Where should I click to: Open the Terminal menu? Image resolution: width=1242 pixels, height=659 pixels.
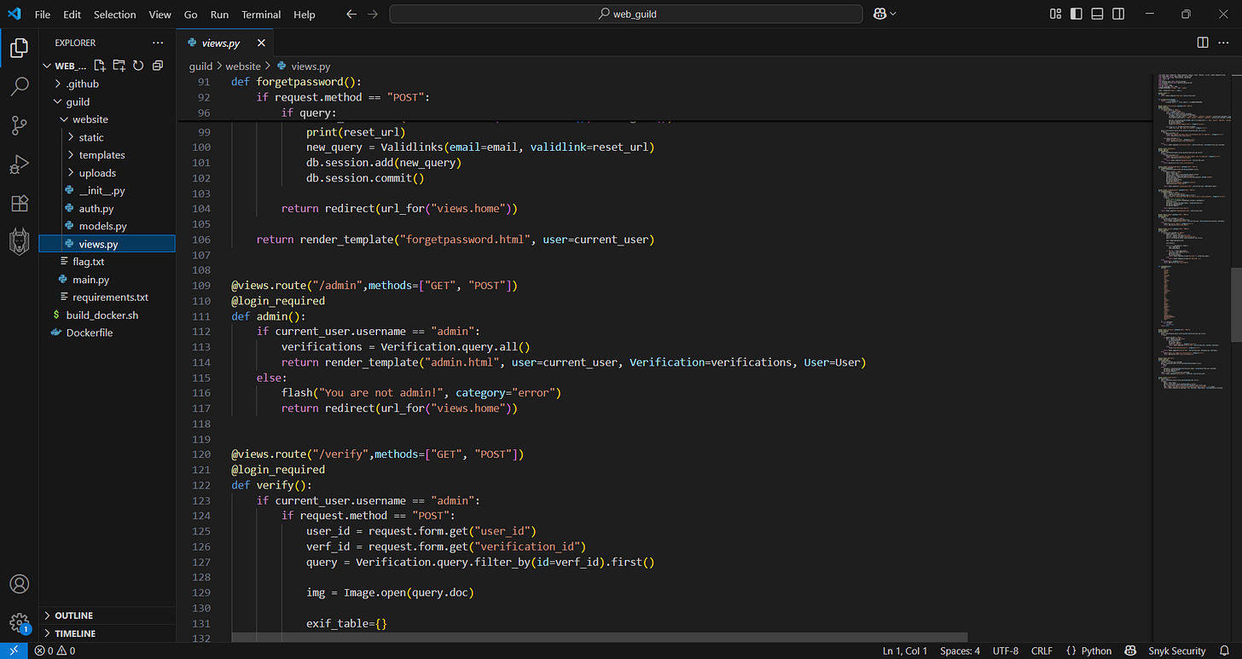point(260,14)
